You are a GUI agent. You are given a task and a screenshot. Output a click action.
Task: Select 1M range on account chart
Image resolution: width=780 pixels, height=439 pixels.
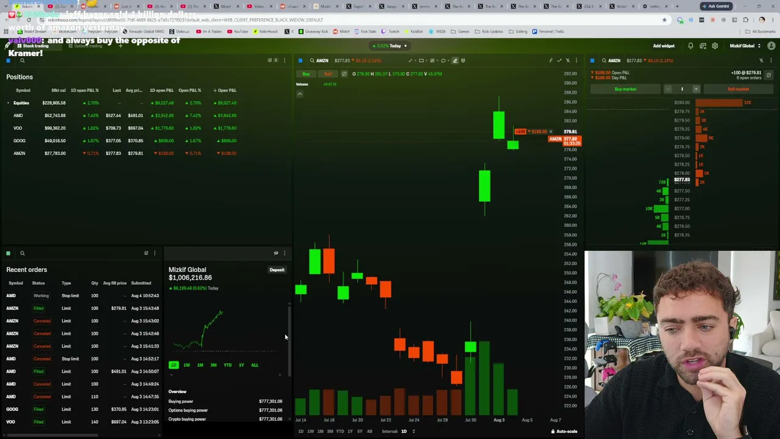(200, 365)
